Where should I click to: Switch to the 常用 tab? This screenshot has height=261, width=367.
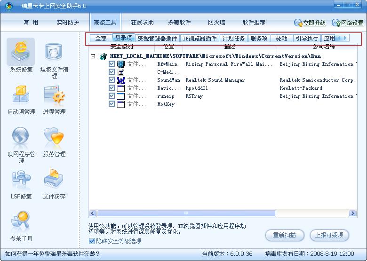click(31, 23)
